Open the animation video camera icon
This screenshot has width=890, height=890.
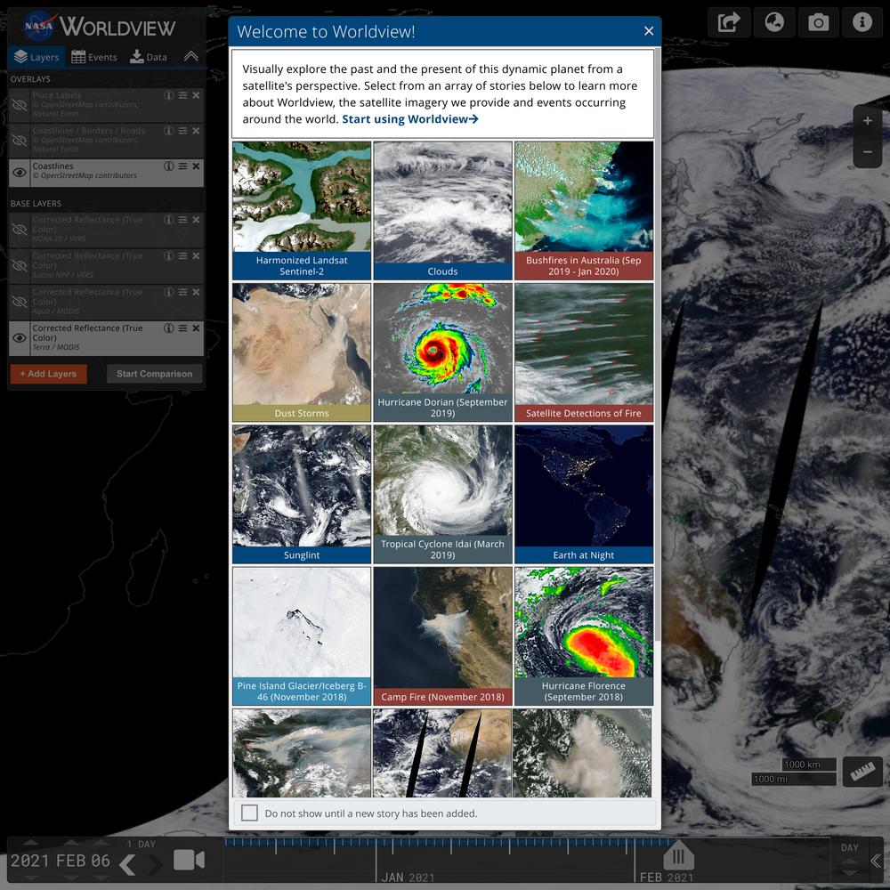click(189, 860)
